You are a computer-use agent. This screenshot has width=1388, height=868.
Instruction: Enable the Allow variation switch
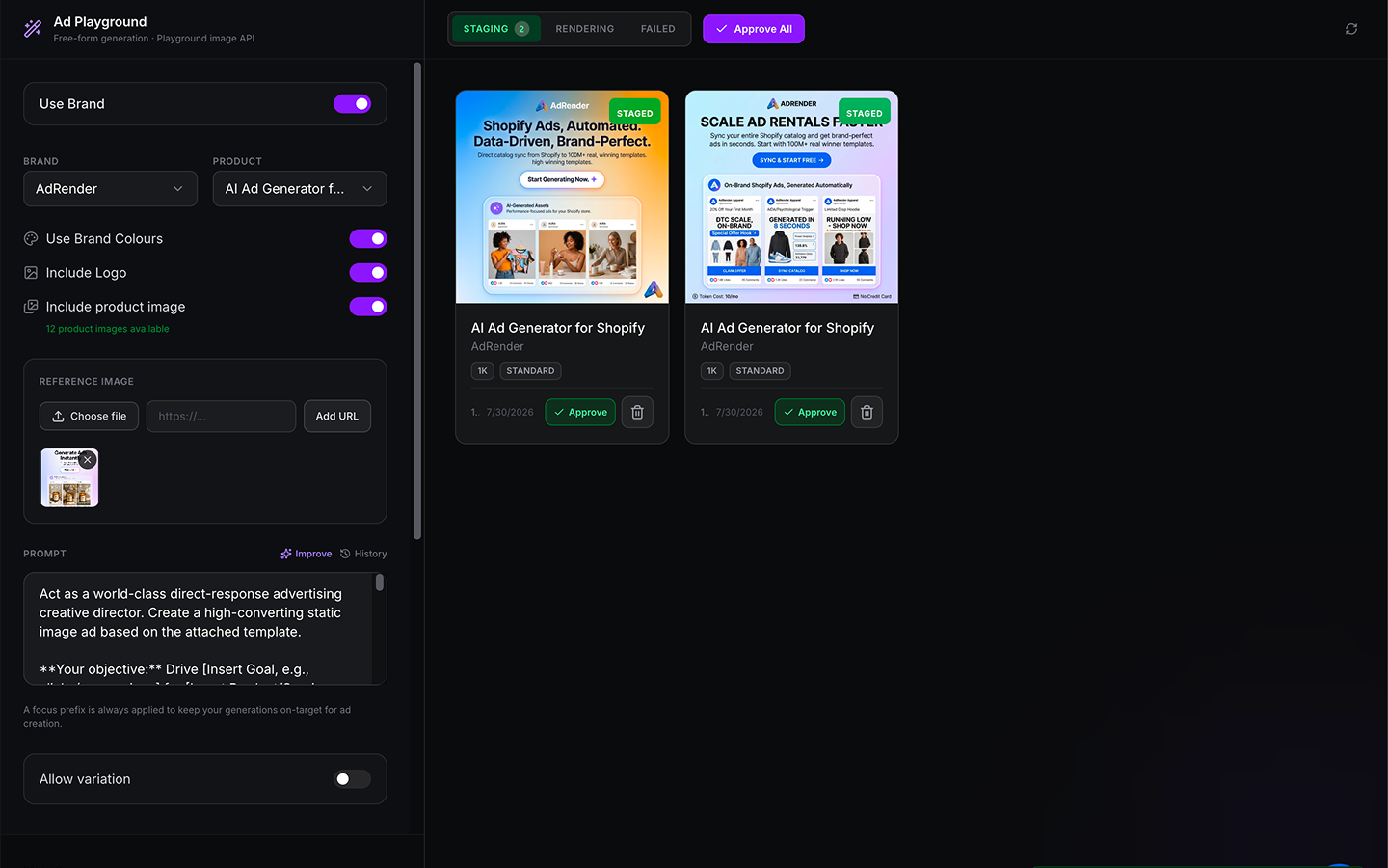[352, 779]
